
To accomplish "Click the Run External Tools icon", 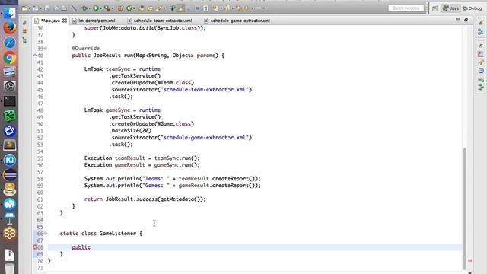I will (x=107, y=8).
